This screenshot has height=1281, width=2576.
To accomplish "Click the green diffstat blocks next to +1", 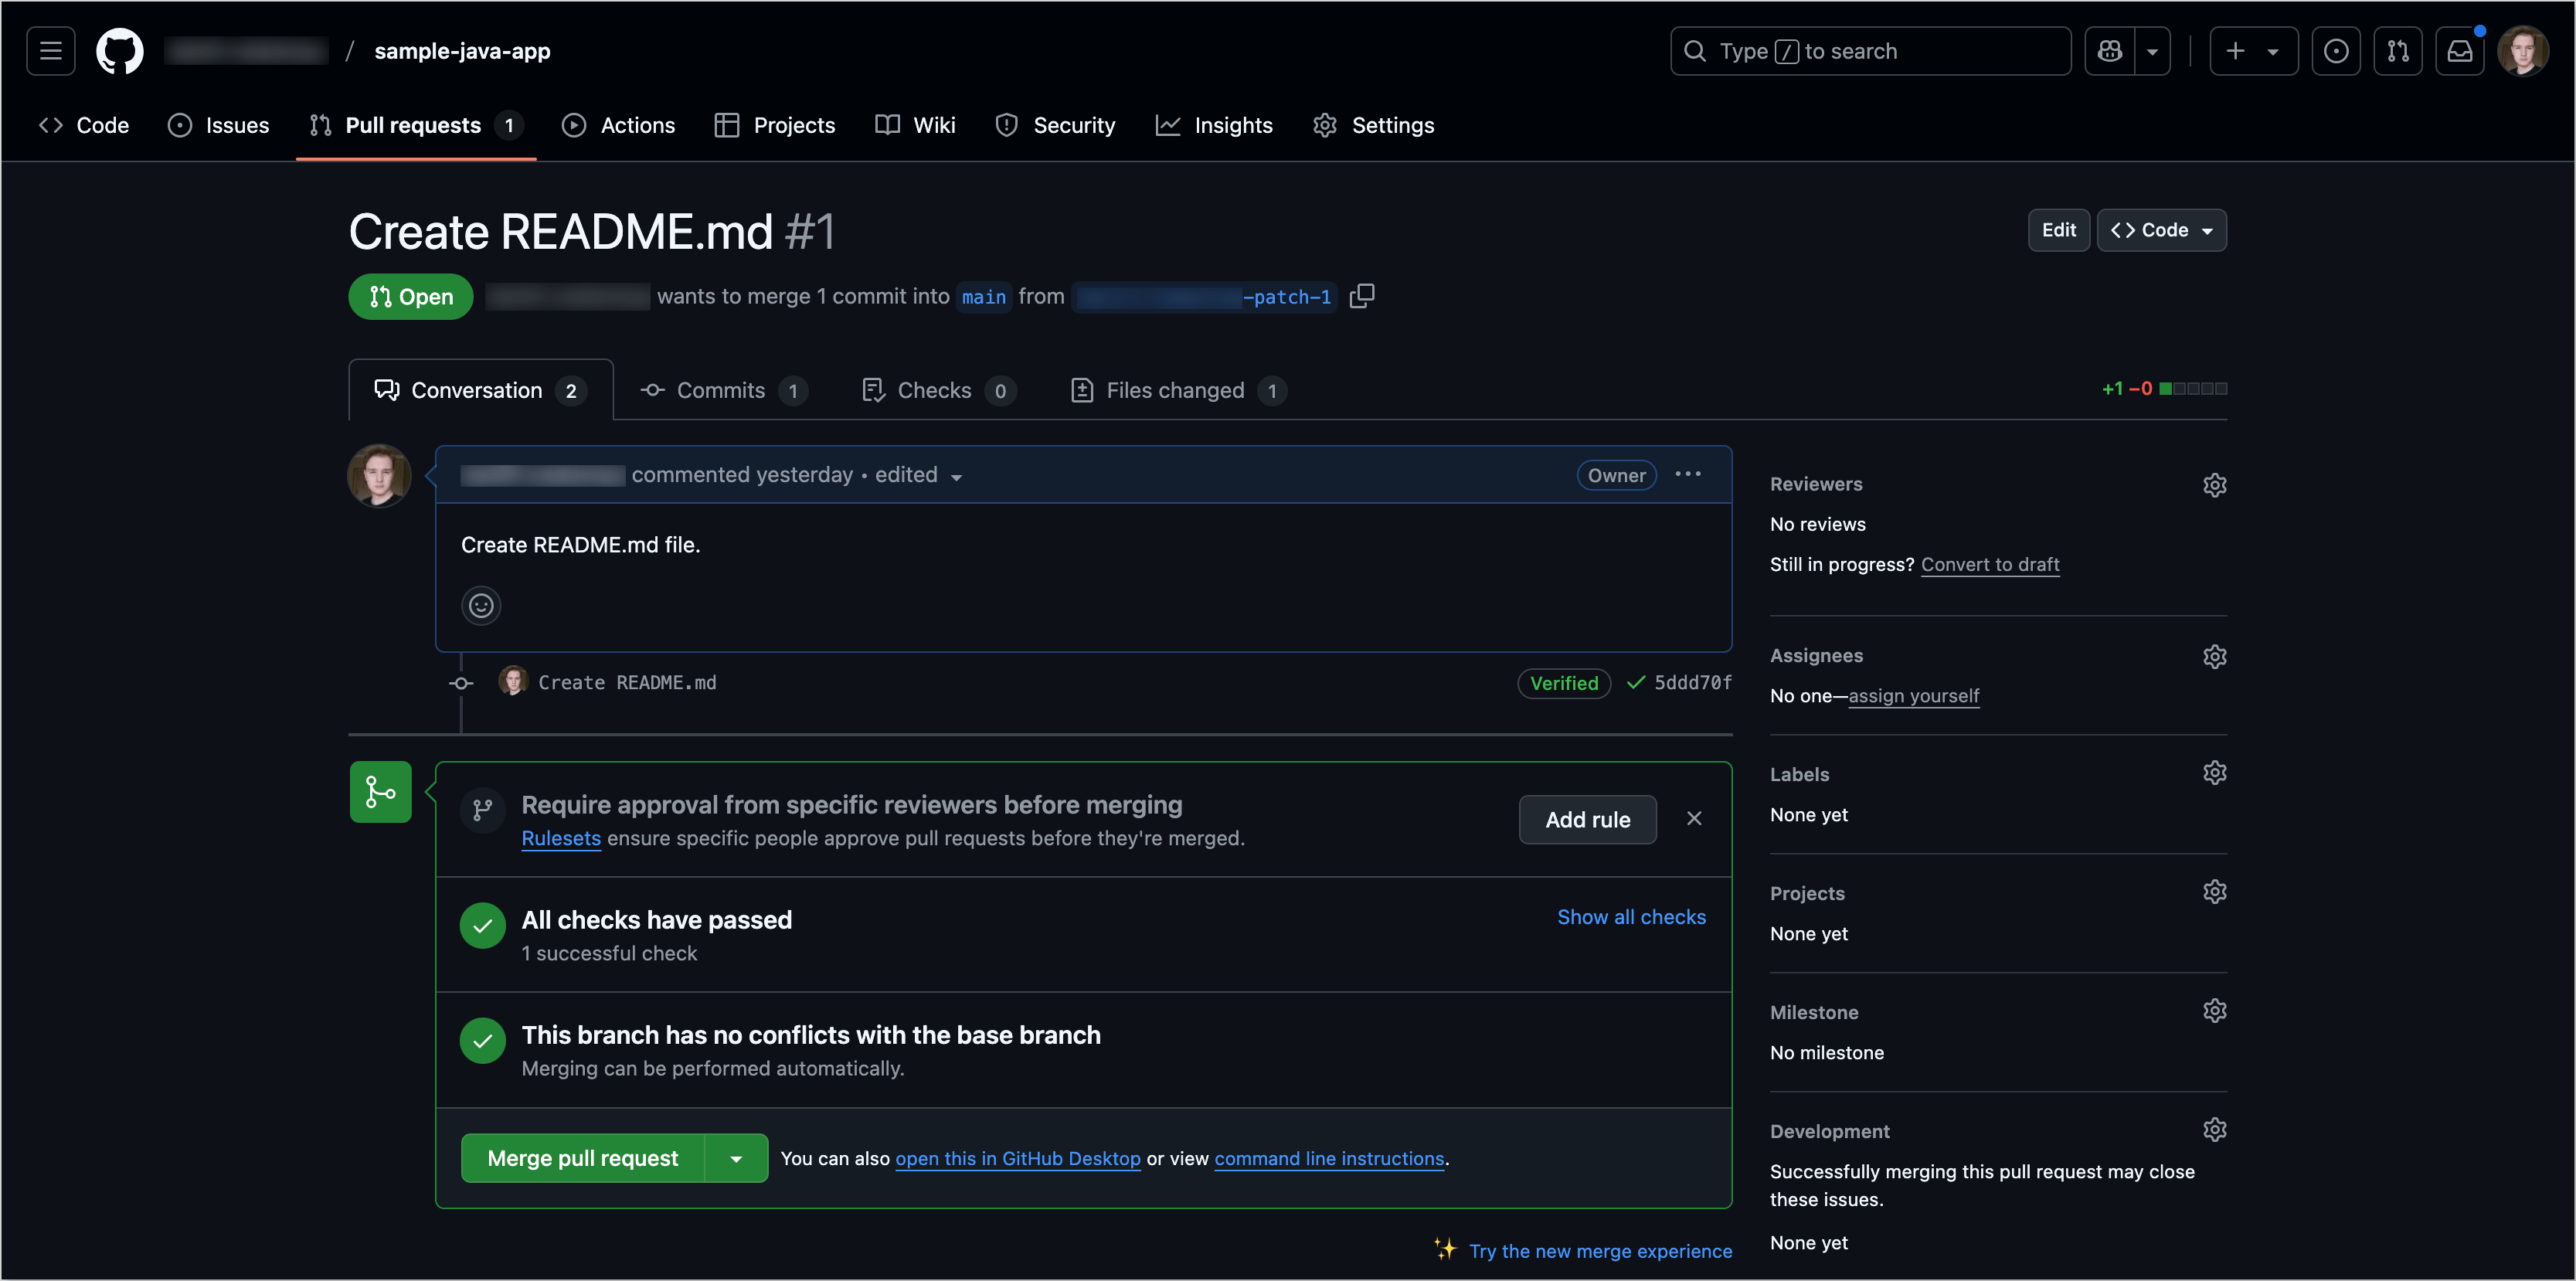I will point(2193,388).
